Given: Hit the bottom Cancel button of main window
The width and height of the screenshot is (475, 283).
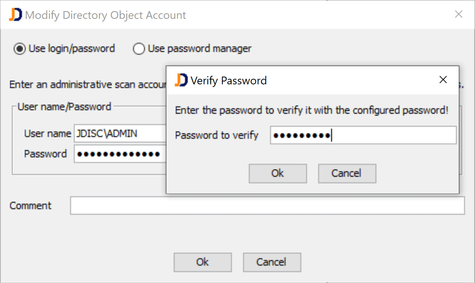Looking at the screenshot, I should point(272,262).
